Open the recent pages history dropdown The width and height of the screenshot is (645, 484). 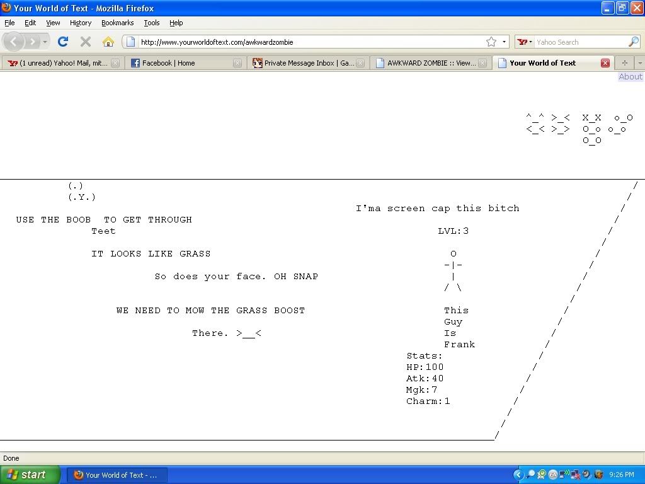click(45, 42)
